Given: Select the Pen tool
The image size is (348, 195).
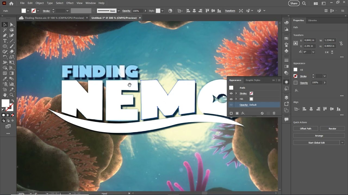Looking at the screenshot, I should pos(5,35).
